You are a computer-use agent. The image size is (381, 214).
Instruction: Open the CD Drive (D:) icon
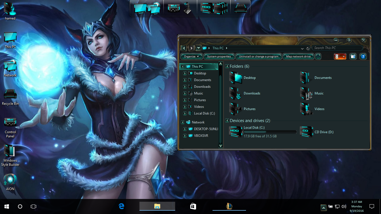coord(306,131)
